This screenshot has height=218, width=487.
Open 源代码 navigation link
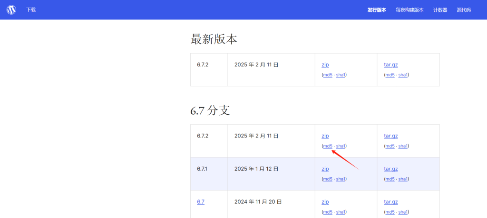tap(464, 10)
